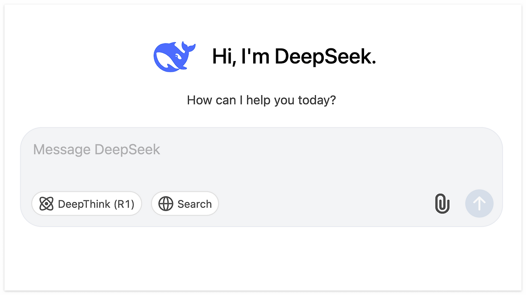526x295 pixels.
Task: Click the "How can I help you today?" text
Action: click(x=261, y=100)
